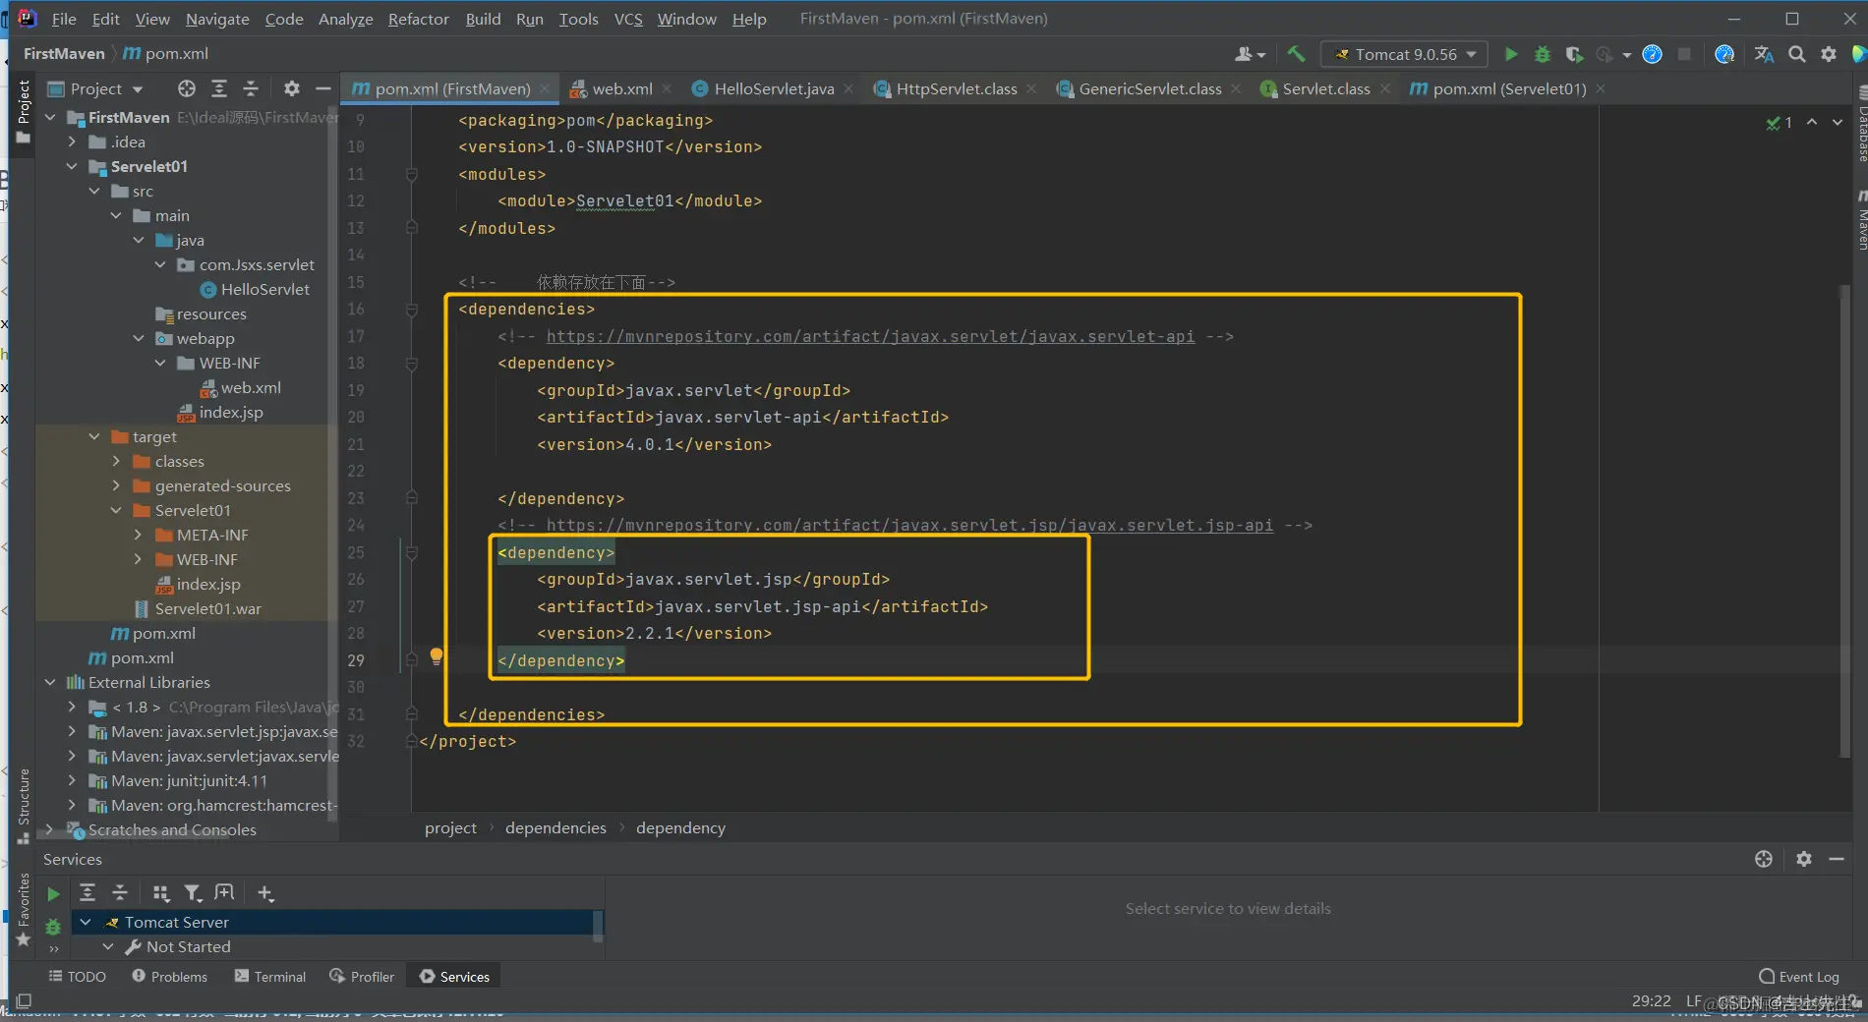Open IDE settings gear in top toolbar
1868x1022 pixels.
(1829, 54)
